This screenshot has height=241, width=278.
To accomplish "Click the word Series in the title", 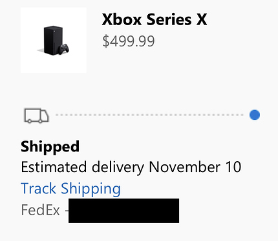I will pyautogui.click(x=169, y=19).
